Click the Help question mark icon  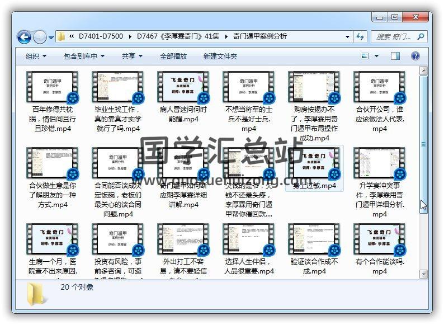[x=415, y=56]
